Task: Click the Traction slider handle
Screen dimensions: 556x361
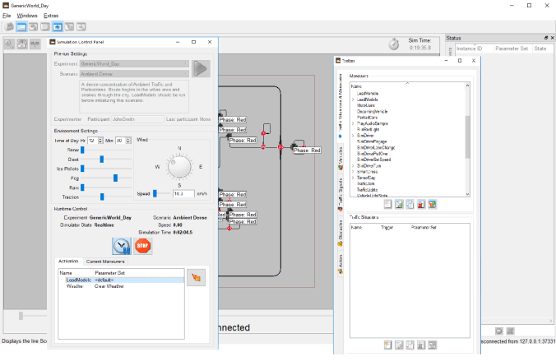Action: 102,197
